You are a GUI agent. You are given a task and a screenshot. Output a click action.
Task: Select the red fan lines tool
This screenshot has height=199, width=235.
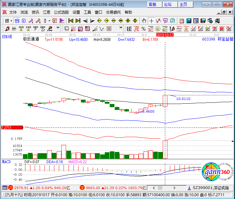(73, 29)
